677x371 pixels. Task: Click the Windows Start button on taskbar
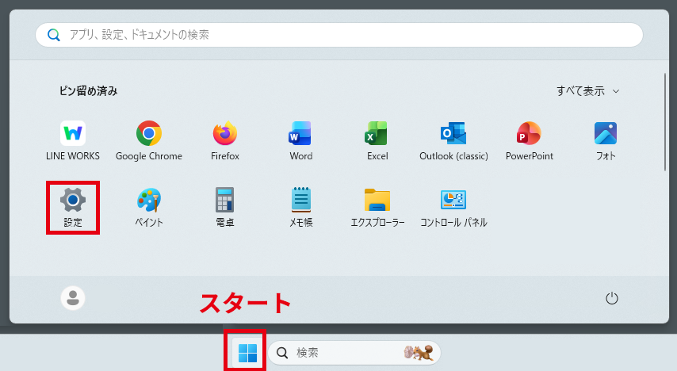[x=247, y=353]
